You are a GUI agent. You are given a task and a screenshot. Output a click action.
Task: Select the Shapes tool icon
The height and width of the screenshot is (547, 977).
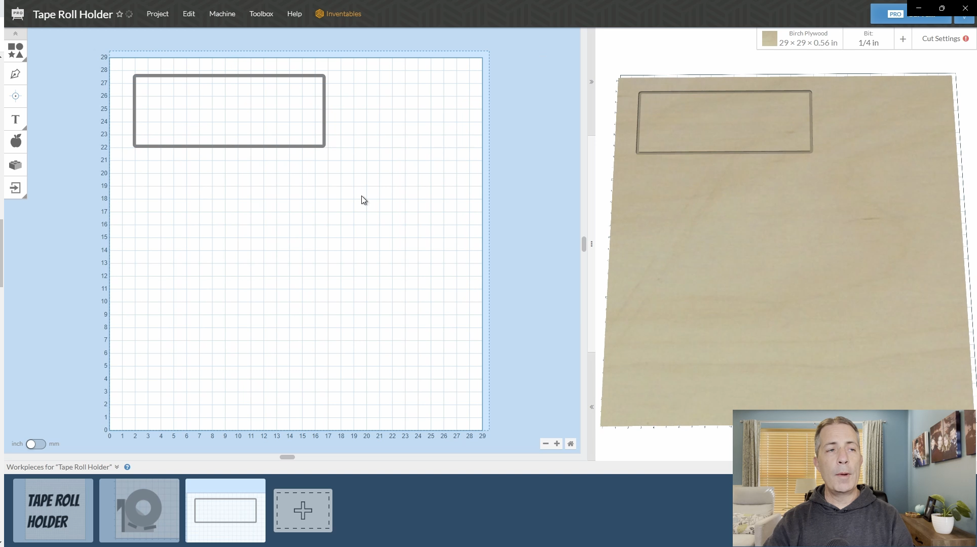[x=15, y=51]
